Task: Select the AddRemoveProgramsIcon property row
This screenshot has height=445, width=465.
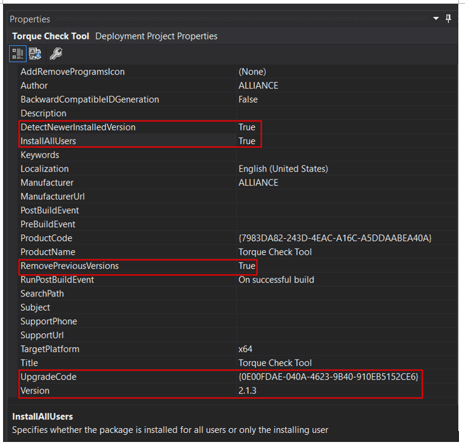Action: click(237, 72)
